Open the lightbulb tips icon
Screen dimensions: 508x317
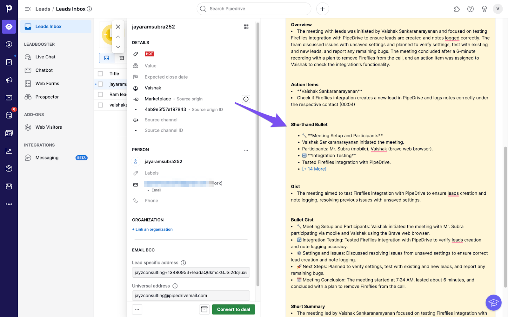(485, 9)
